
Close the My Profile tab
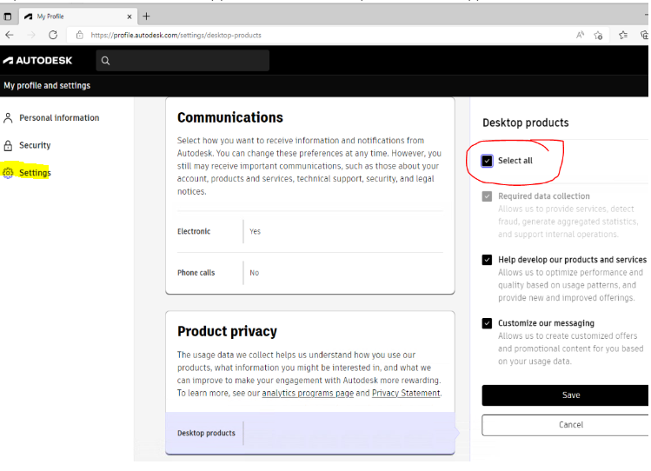(x=130, y=17)
